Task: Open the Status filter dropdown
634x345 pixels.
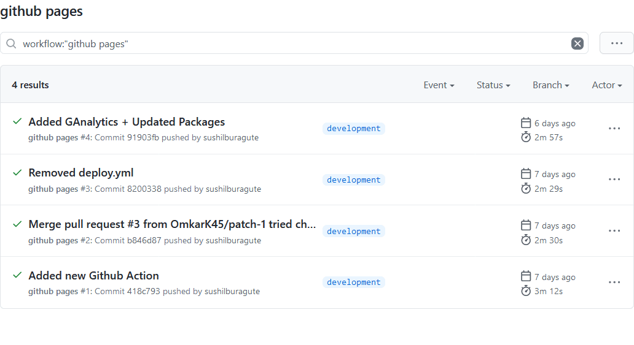Action: click(x=493, y=85)
